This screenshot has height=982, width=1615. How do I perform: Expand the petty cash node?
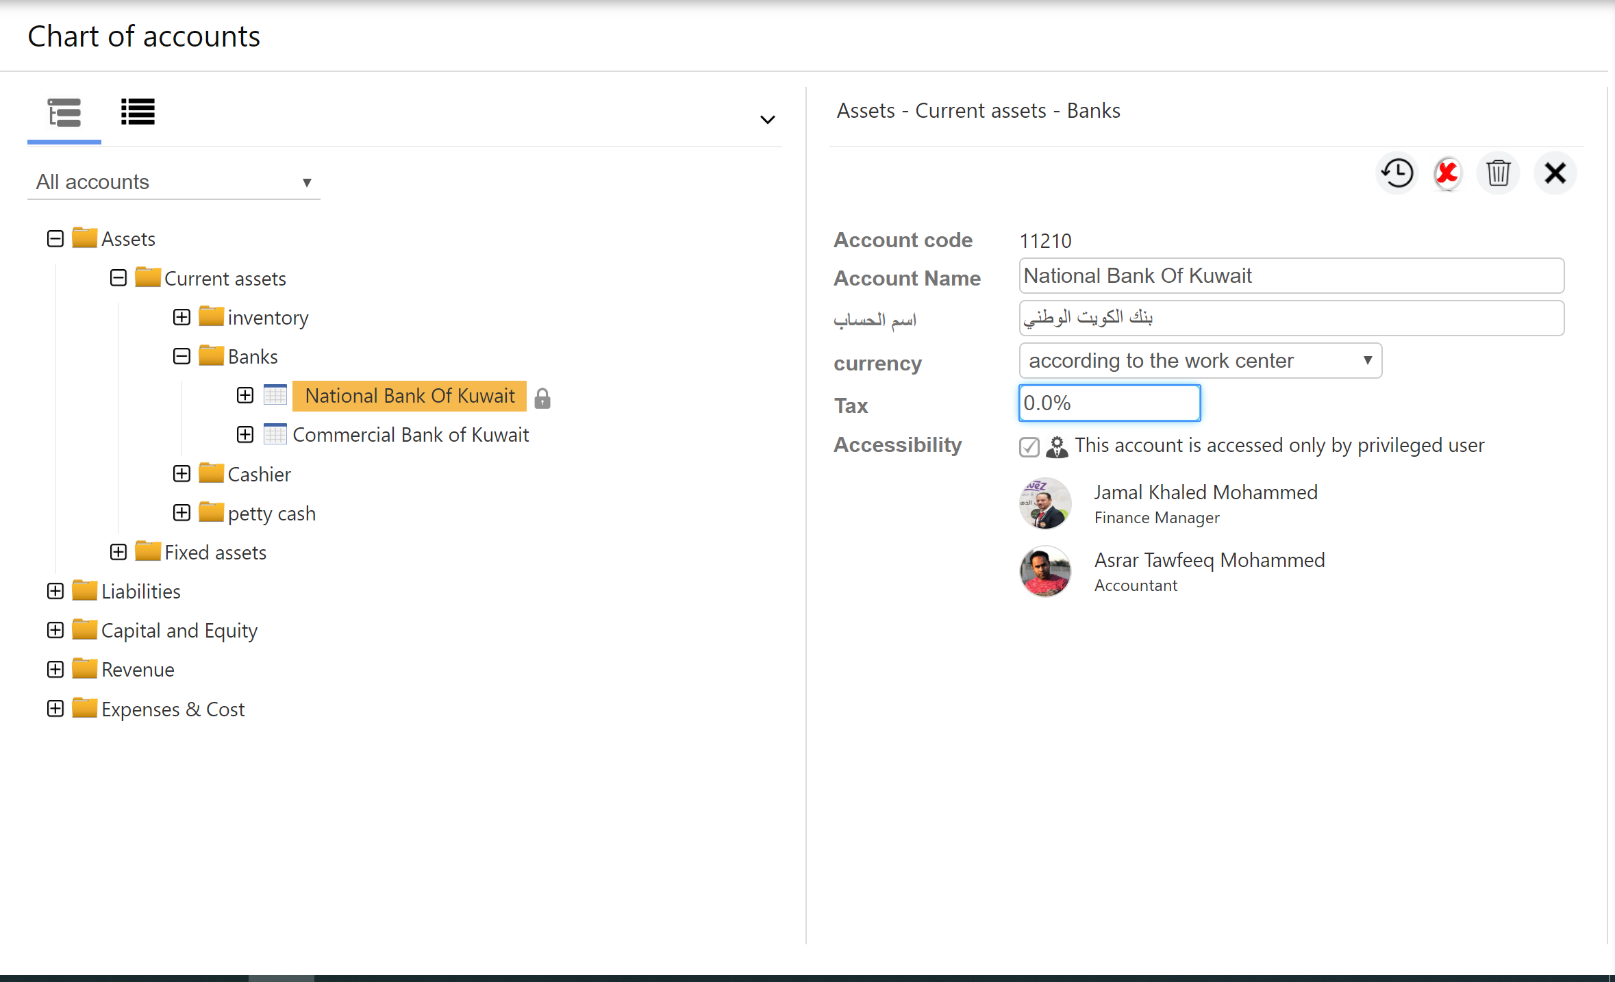click(x=181, y=513)
